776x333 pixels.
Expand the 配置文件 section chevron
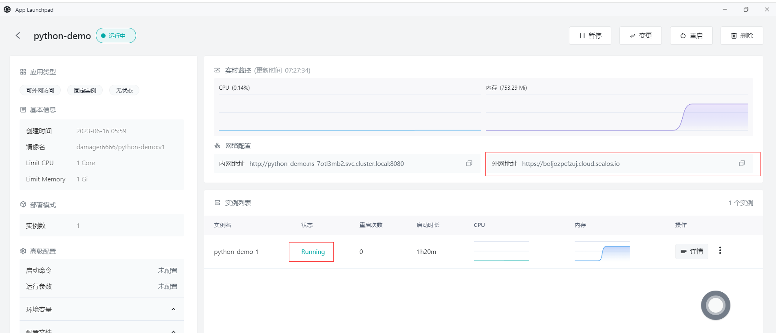coord(173,331)
